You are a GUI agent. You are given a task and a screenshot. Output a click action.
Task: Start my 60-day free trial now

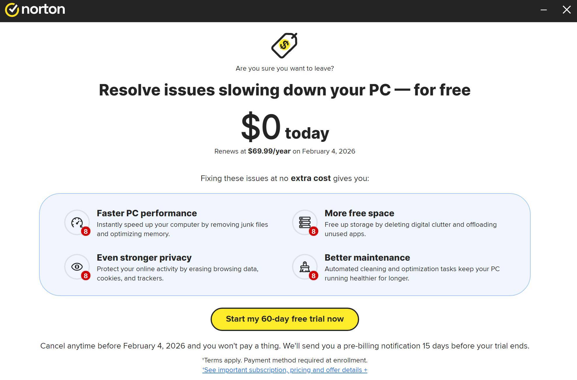284,319
